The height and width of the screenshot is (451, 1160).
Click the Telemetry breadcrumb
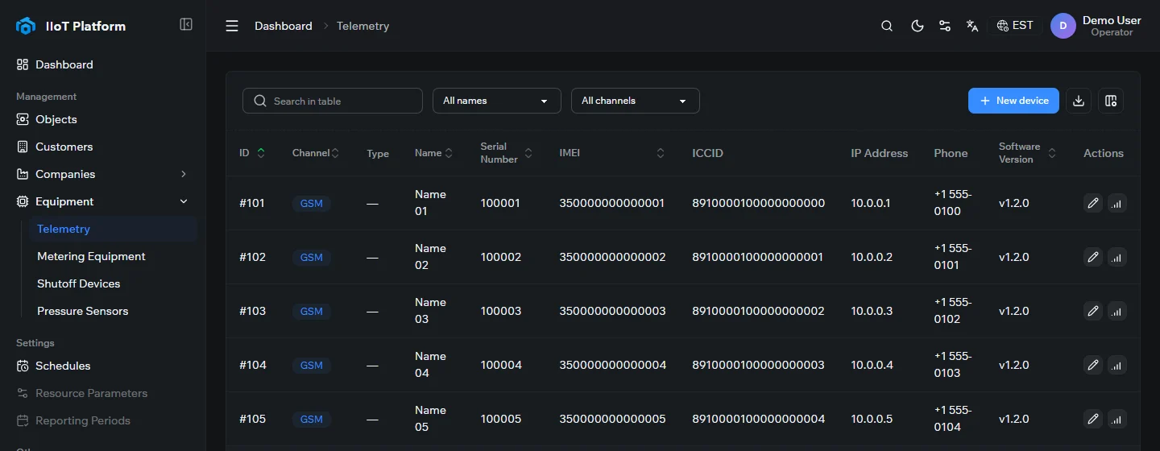pos(362,26)
